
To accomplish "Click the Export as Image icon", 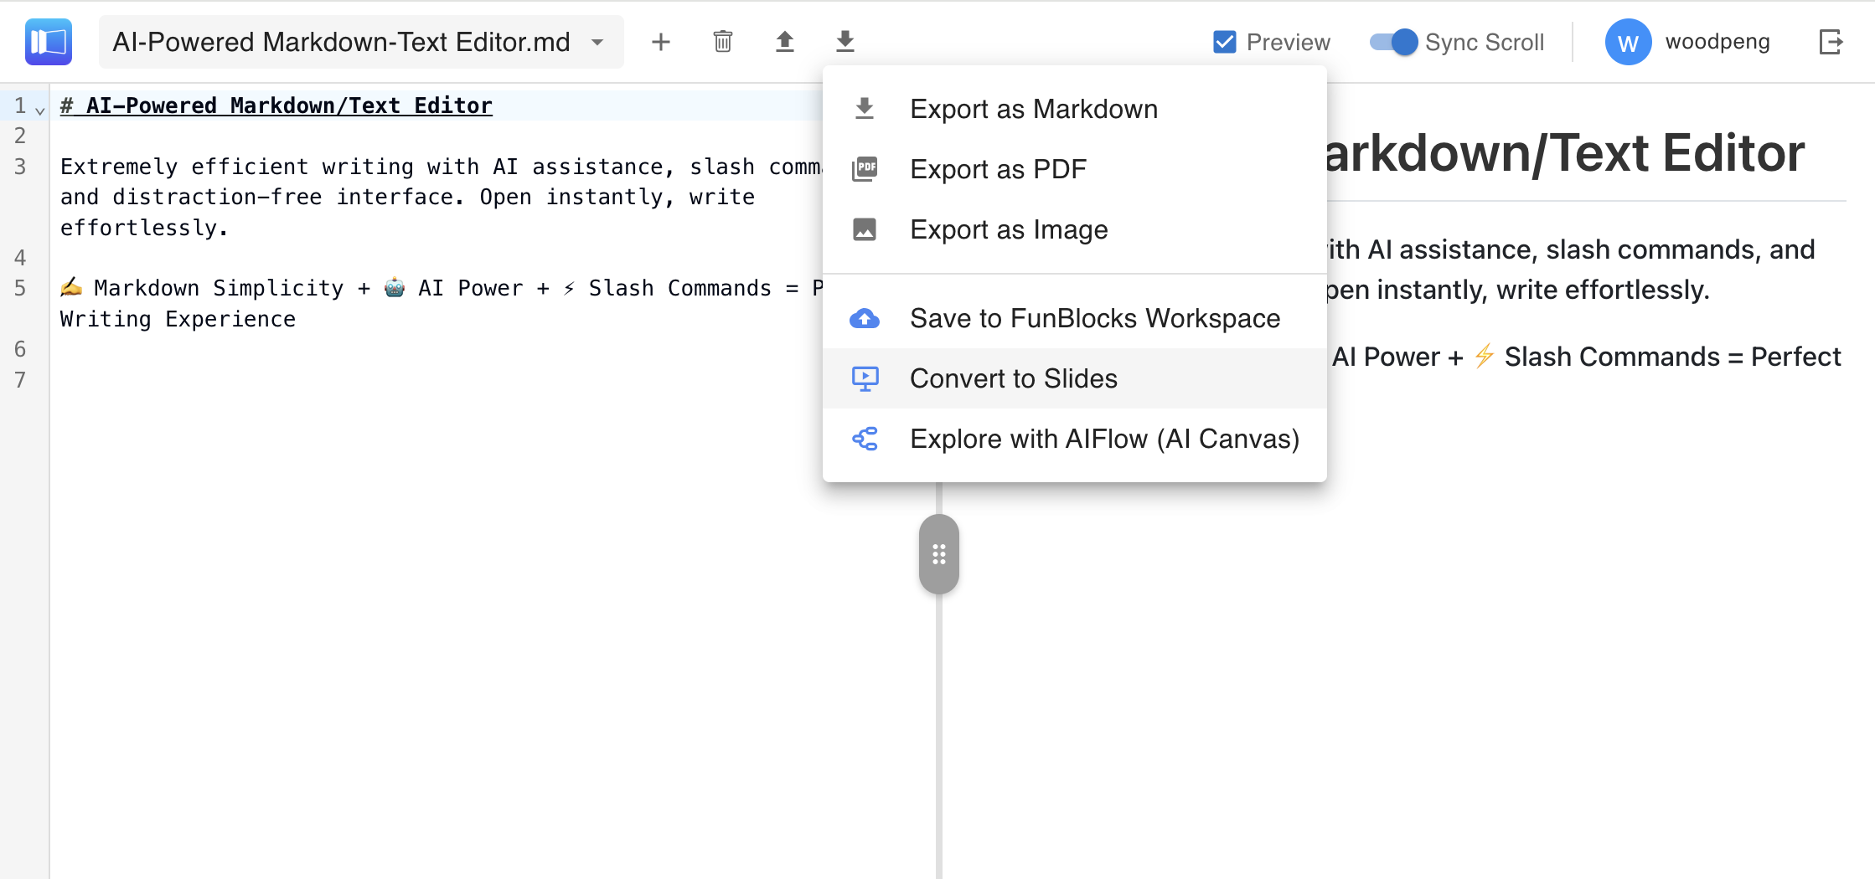I will coord(865,229).
